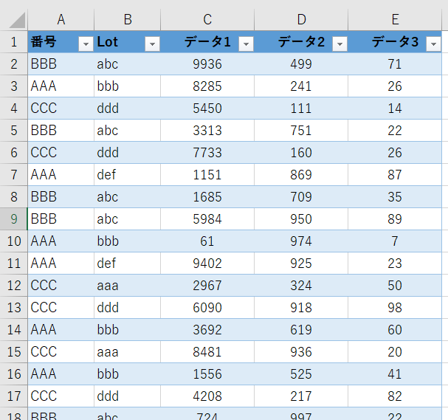Image resolution: width=448 pixels, height=420 pixels.
Task: Click the aaa Lot cell in row 12
Action: tap(128, 286)
